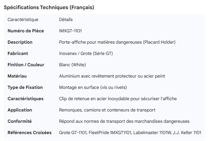Click the 'Caractéristique' column header
The height and width of the screenshot is (141, 208).
[23, 19]
